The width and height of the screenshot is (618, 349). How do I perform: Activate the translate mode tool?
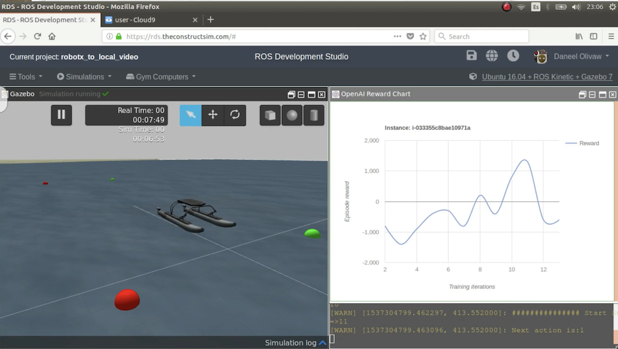213,115
